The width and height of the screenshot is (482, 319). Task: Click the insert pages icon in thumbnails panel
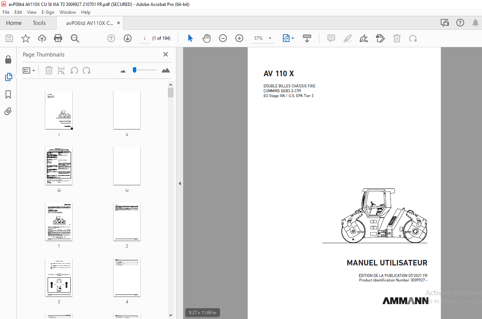pos(61,70)
